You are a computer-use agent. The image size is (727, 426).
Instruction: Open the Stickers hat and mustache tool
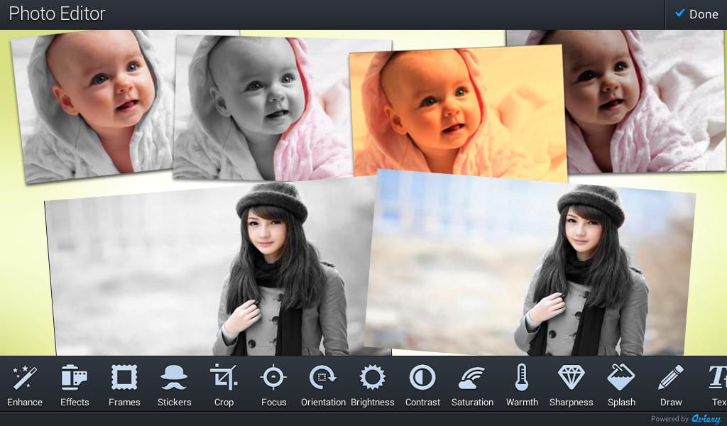click(x=175, y=385)
